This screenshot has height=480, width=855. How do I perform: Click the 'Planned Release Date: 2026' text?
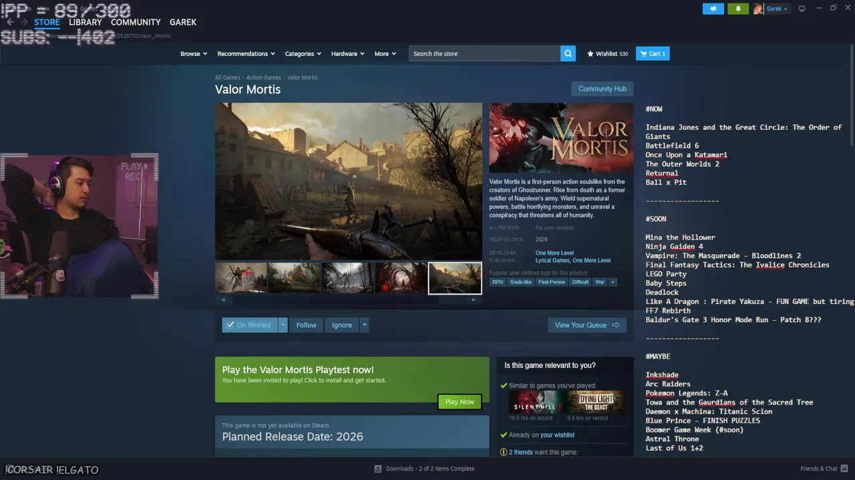[x=293, y=437]
